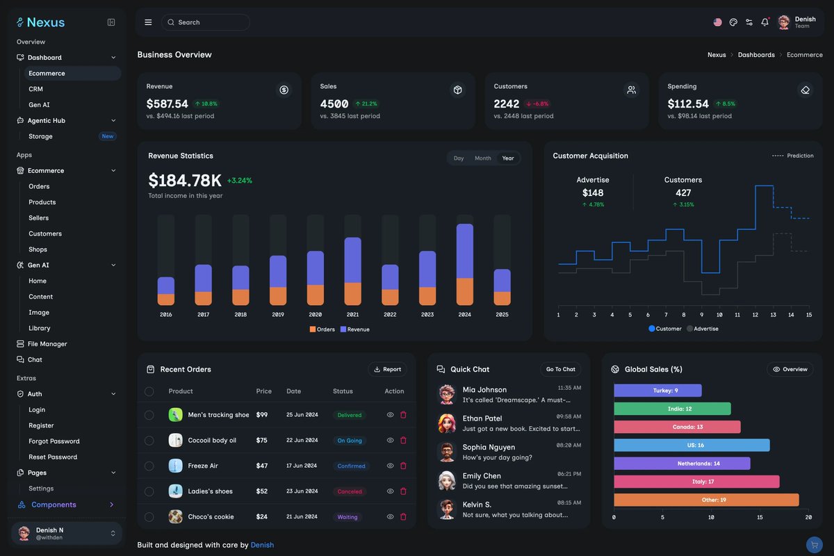Switch to the Month view
Screen dimensions: 834x556
tap(483, 158)
